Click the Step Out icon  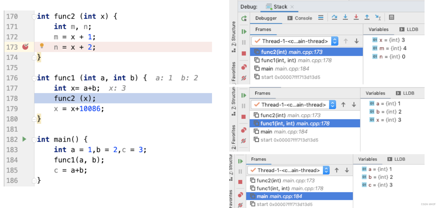point(367,17)
